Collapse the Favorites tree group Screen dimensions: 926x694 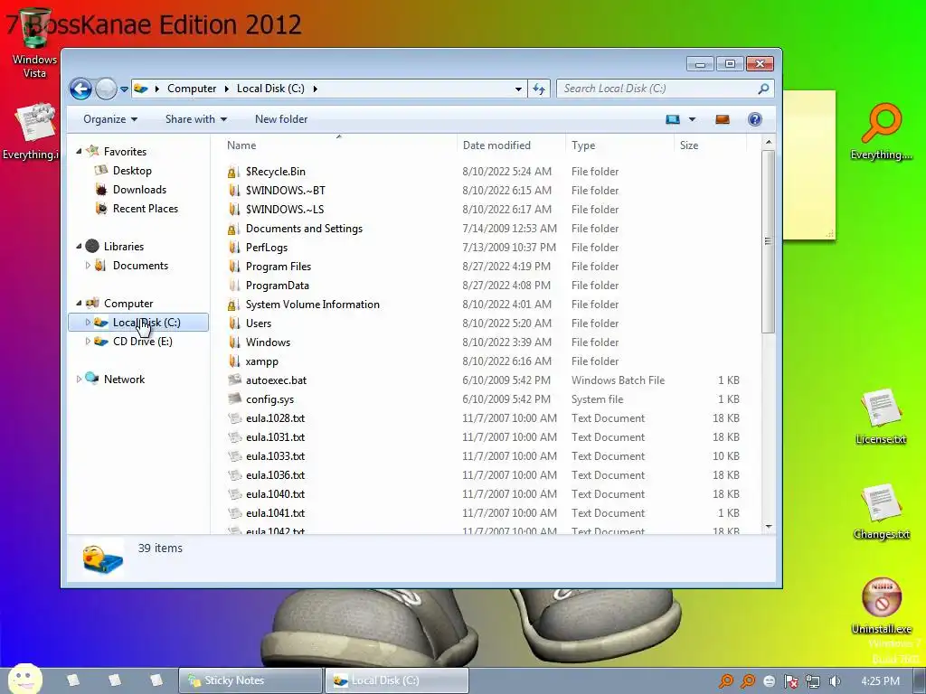[x=79, y=152]
